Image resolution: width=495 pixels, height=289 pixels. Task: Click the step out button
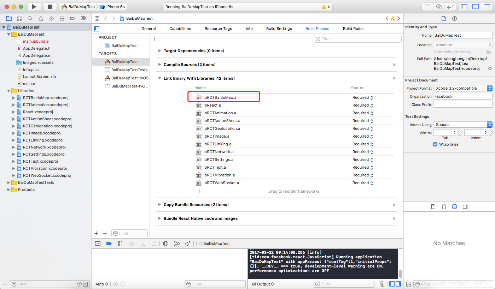pyautogui.click(x=154, y=243)
